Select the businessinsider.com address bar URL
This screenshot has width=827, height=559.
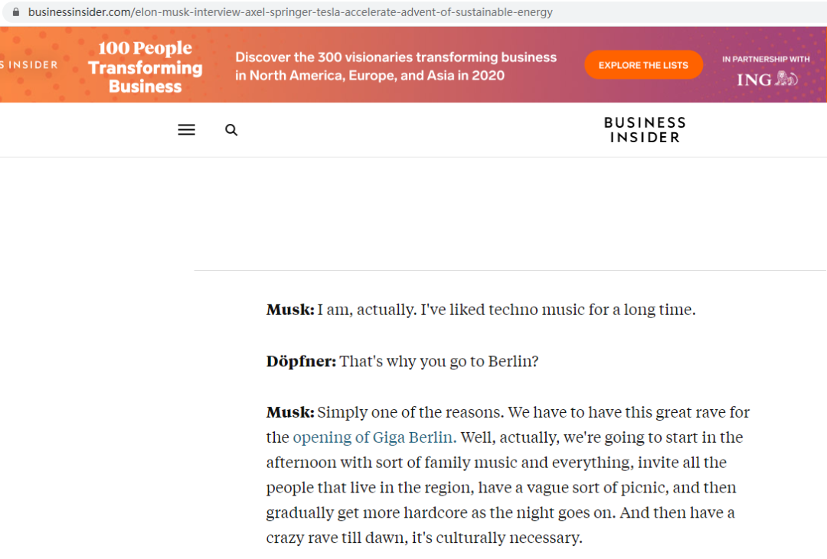pyautogui.click(x=290, y=11)
